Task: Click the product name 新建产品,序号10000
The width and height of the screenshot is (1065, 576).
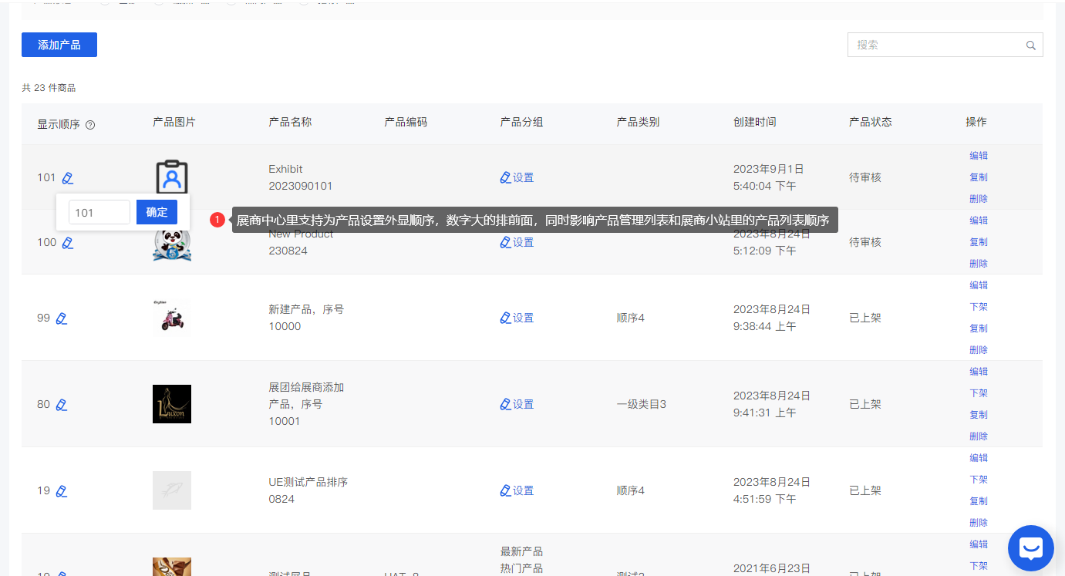Action: tap(306, 318)
